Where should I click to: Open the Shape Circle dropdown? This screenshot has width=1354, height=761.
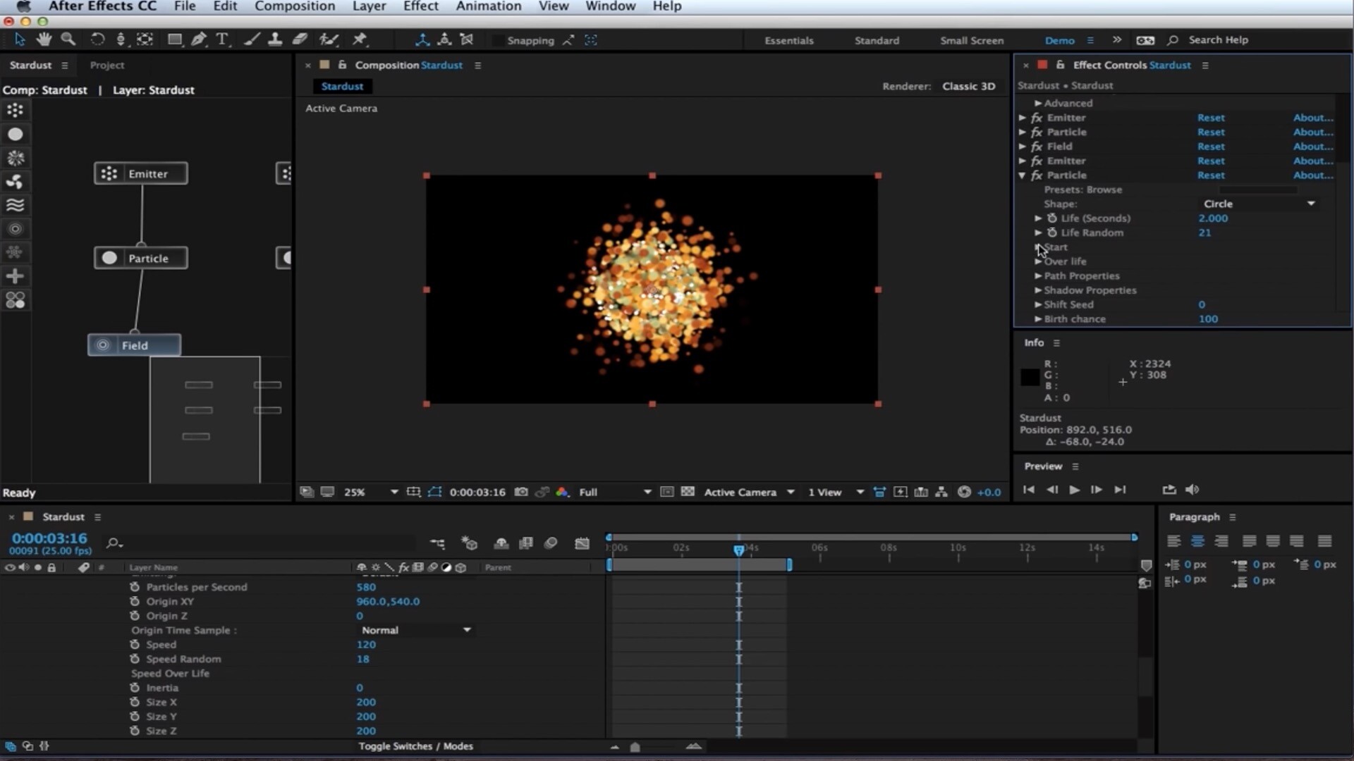tap(1258, 204)
